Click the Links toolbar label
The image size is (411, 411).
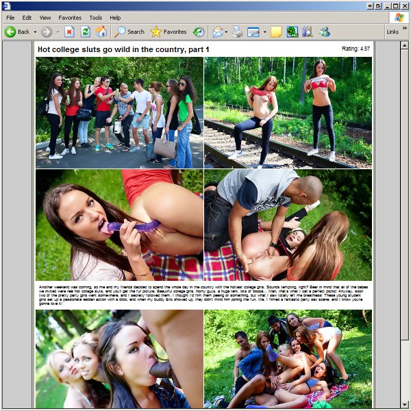393,32
